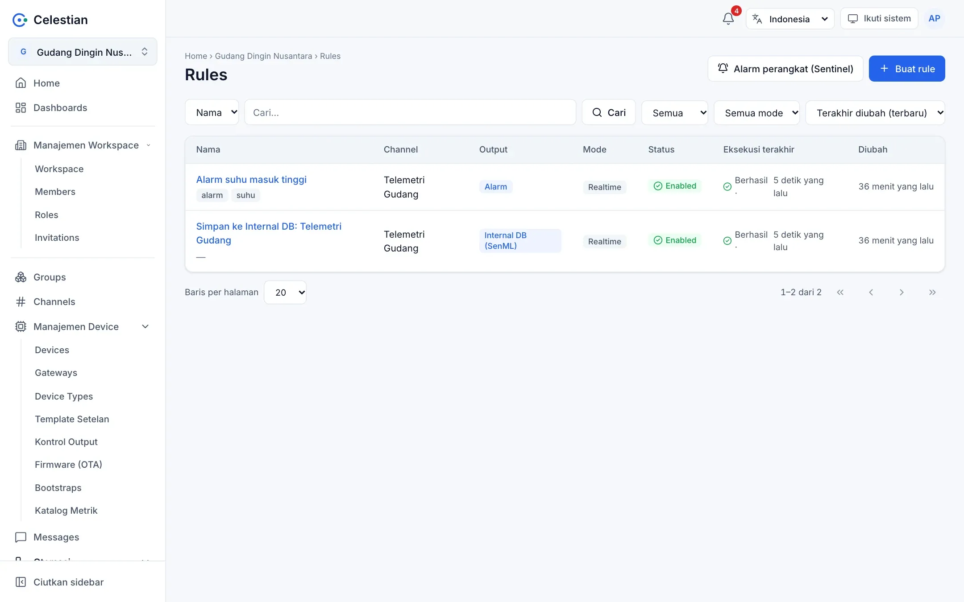
Task: Click the Internal DB (SenML) output badge
Action: (520, 241)
